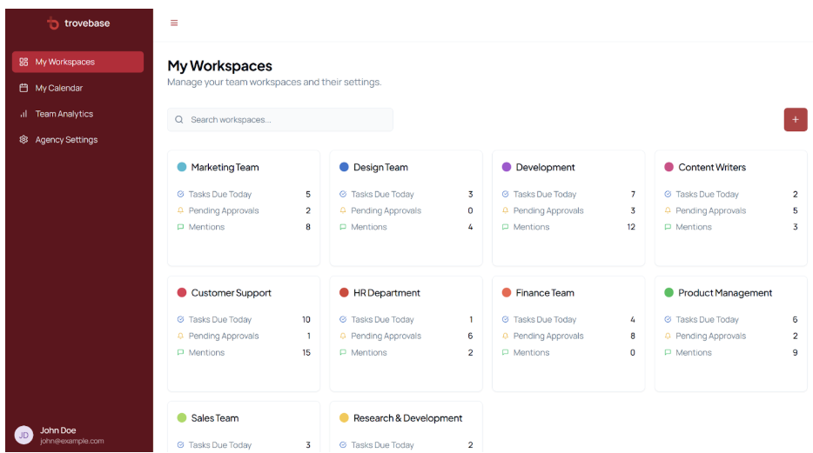
Task: Open My Calendar in sidebar
Action: 77,88
